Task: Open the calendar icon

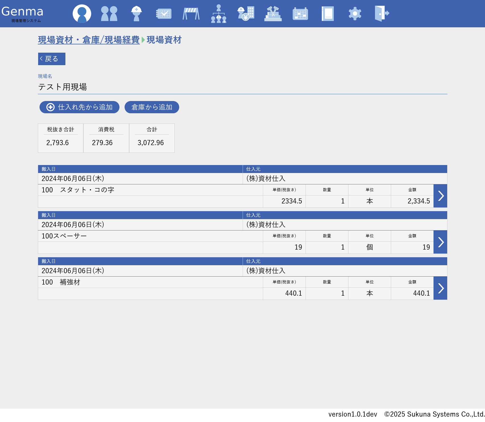Action: coord(300,13)
